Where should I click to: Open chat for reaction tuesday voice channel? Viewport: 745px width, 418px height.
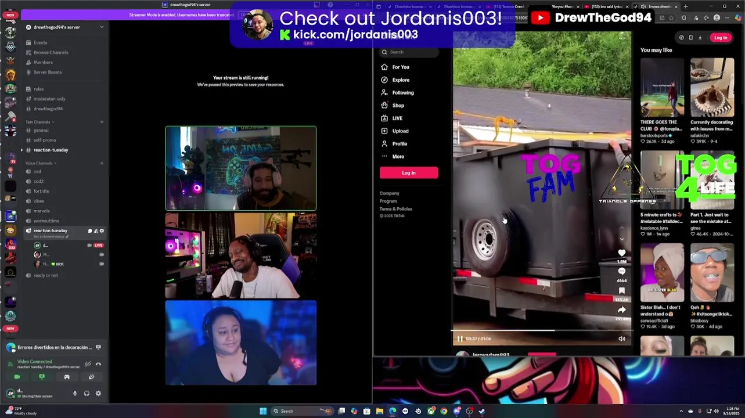point(90,231)
